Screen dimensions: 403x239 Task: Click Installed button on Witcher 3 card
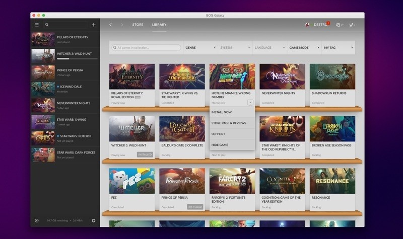pos(145,154)
